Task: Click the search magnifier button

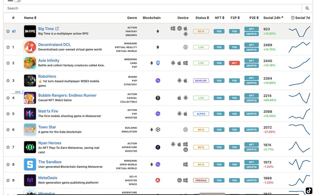Action: [x=307, y=8]
